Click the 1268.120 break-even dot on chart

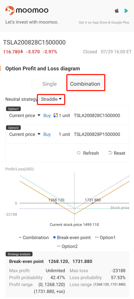tap(56, 203)
